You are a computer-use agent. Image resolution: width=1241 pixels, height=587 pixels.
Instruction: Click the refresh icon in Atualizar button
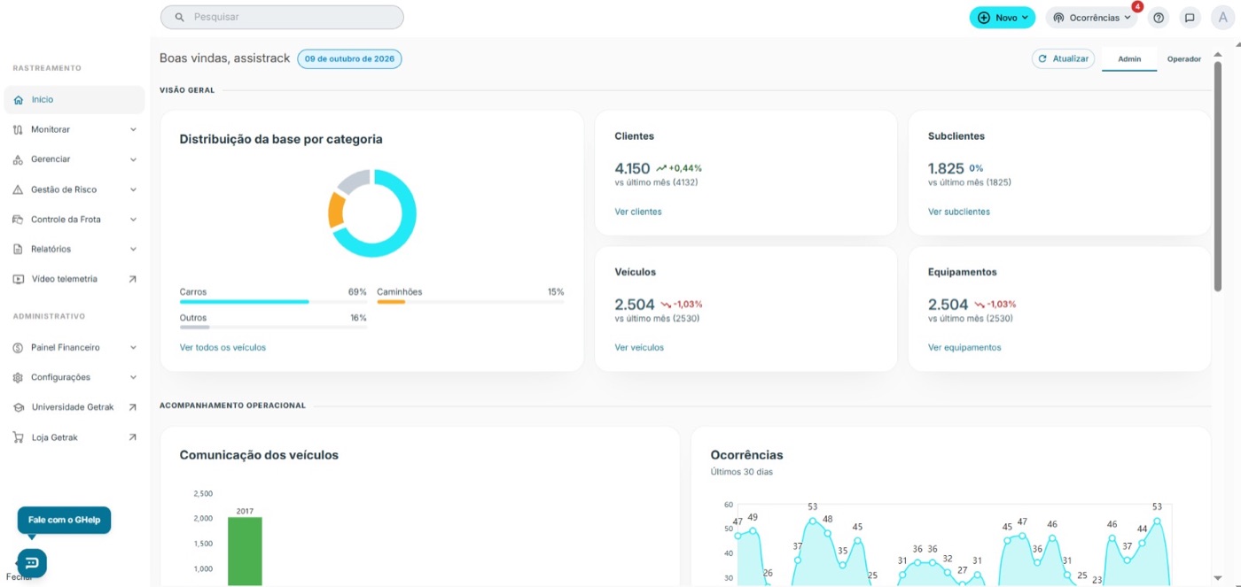[1043, 58]
